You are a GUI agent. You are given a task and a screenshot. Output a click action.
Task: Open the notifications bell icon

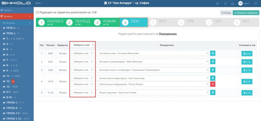[x=225, y=4]
